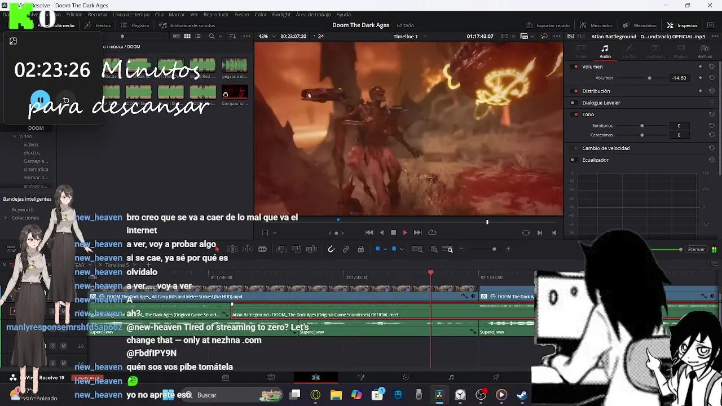Open media pool search

(x=212, y=36)
